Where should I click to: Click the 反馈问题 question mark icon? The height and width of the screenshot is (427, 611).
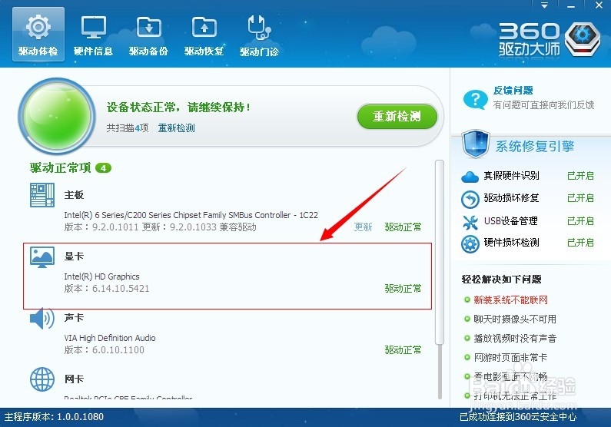tap(475, 99)
